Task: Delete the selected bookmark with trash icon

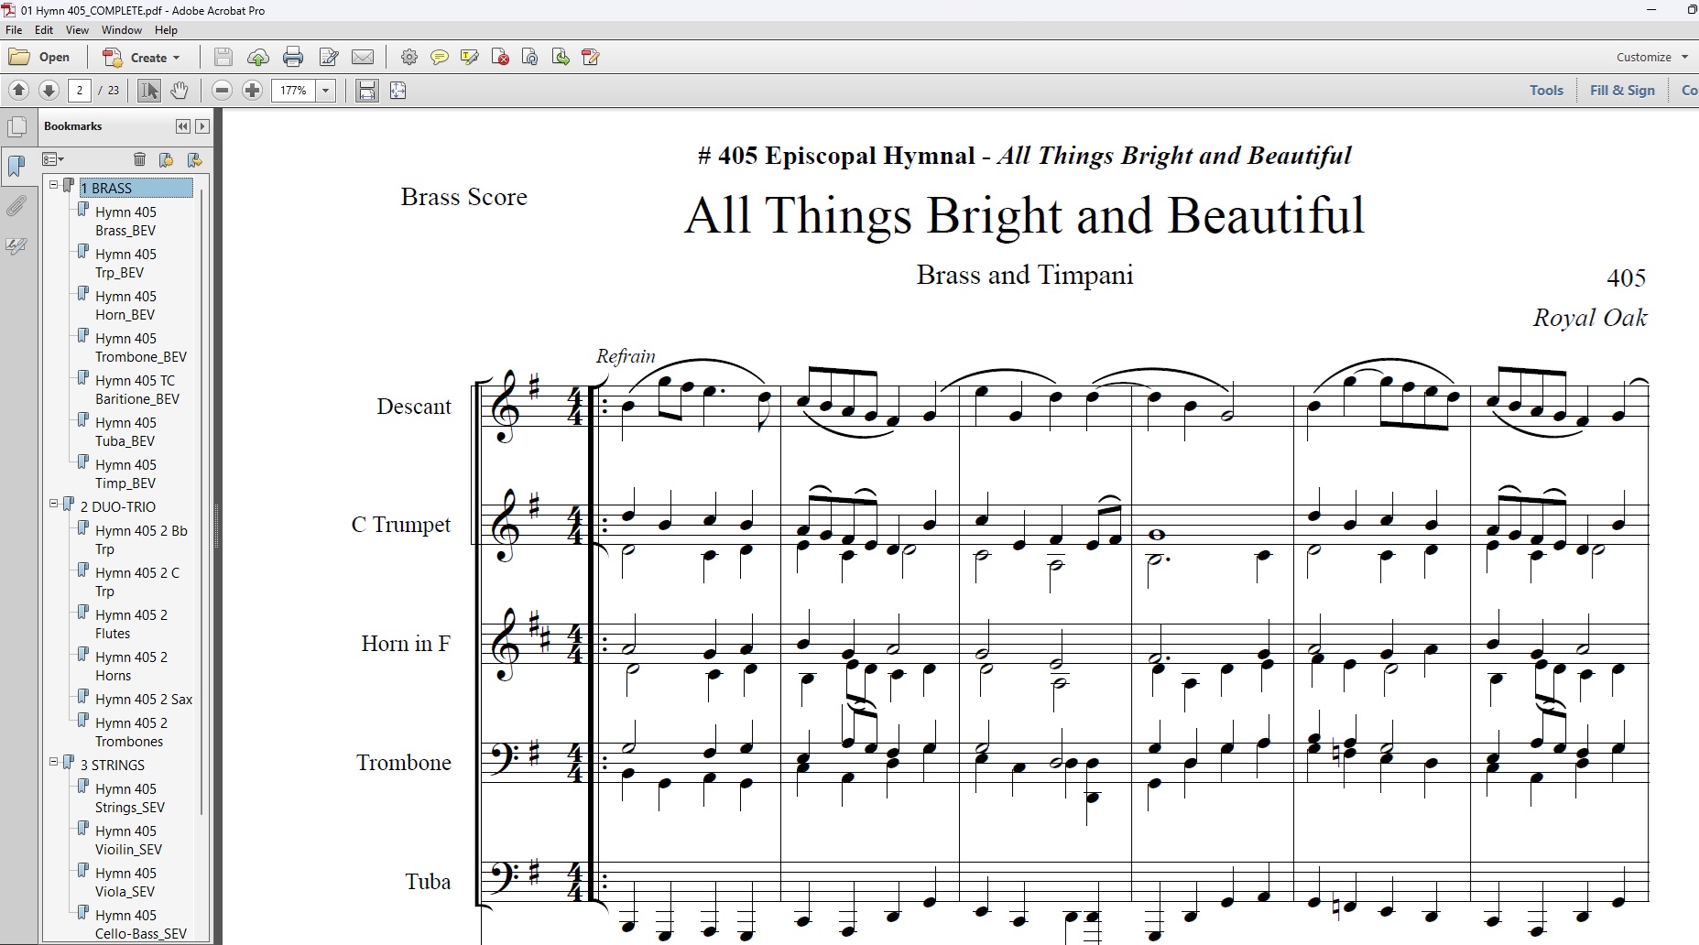Action: click(x=139, y=159)
